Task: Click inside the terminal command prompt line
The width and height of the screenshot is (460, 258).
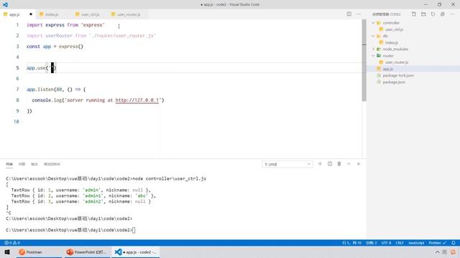Action: [70, 230]
